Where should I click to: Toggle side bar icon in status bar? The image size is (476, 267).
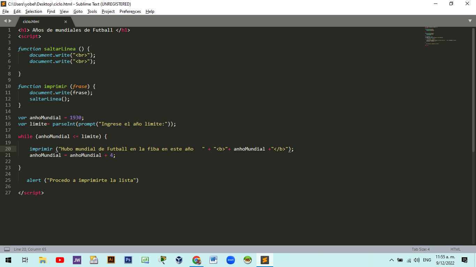click(7, 249)
